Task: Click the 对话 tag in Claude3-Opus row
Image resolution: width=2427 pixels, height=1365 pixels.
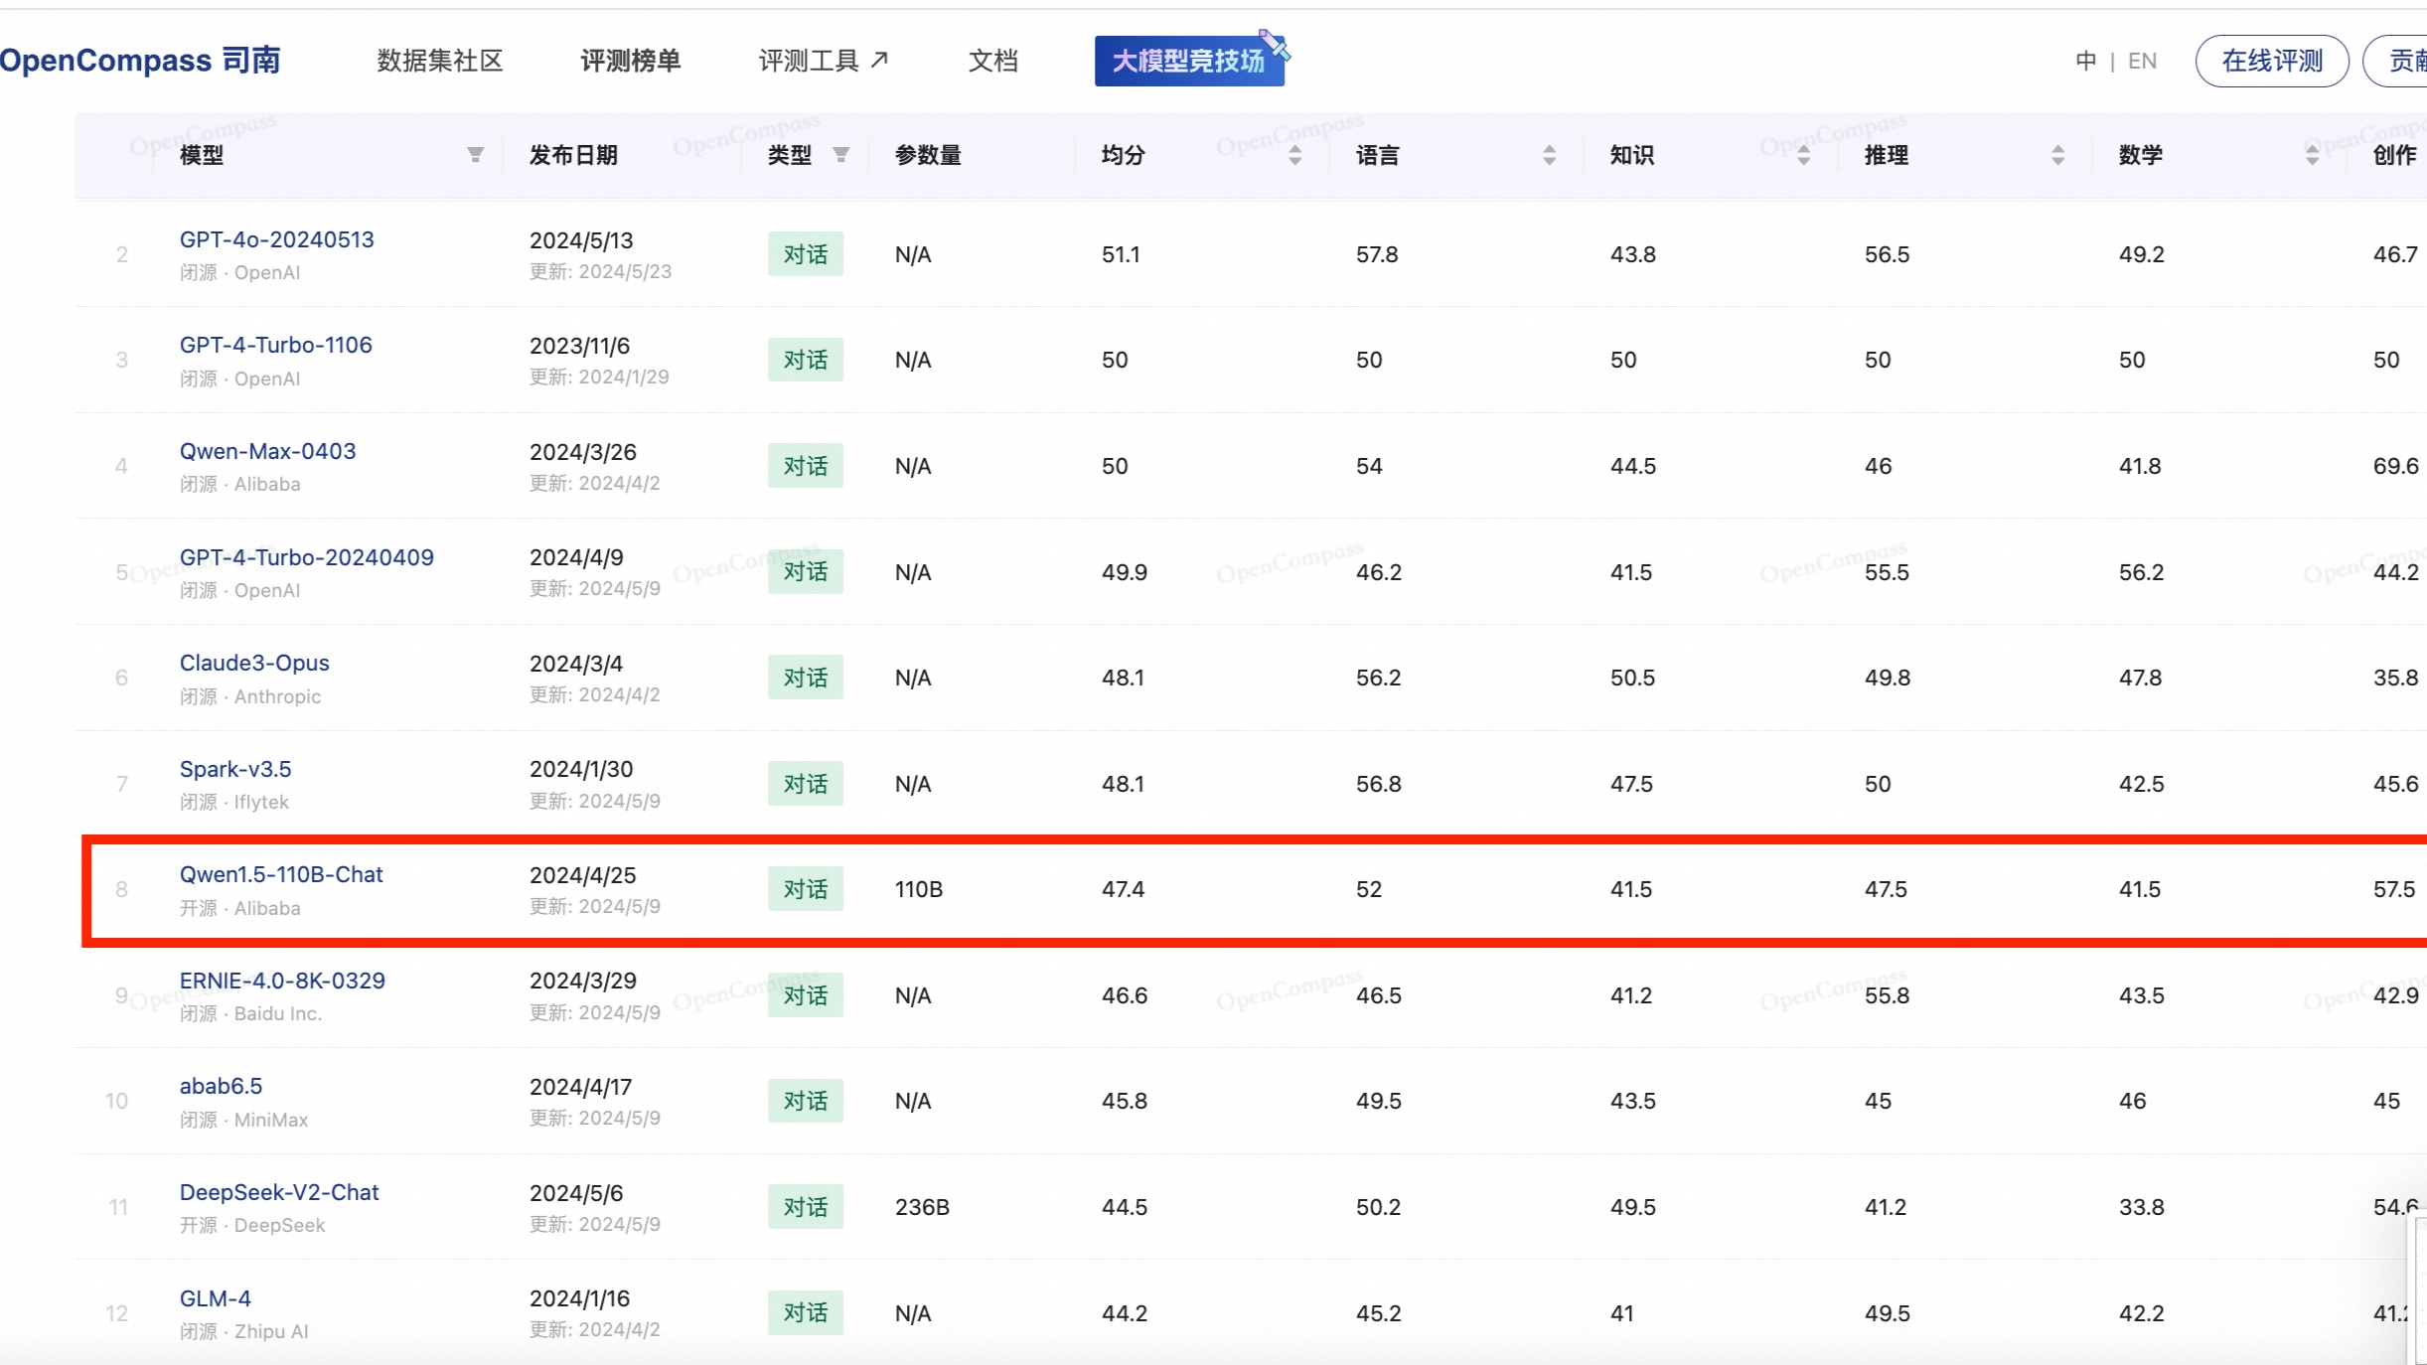Action: coord(806,678)
